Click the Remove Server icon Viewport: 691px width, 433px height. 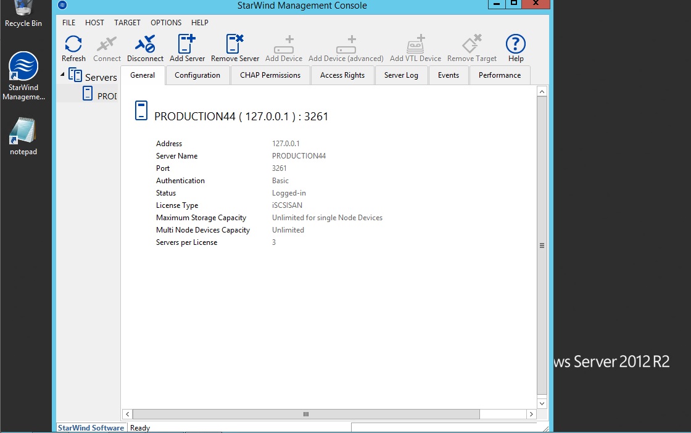click(x=235, y=49)
